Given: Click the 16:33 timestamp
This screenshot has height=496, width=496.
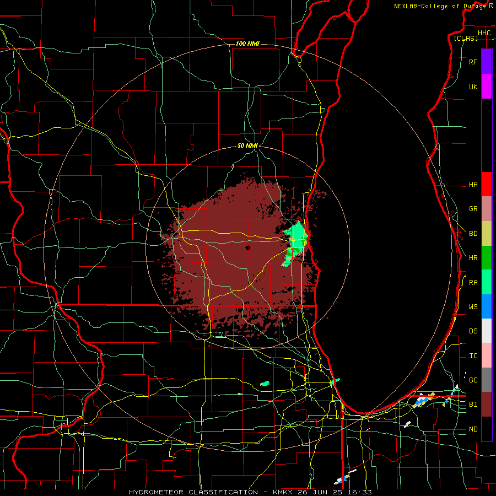Looking at the screenshot, I should (x=361, y=492).
